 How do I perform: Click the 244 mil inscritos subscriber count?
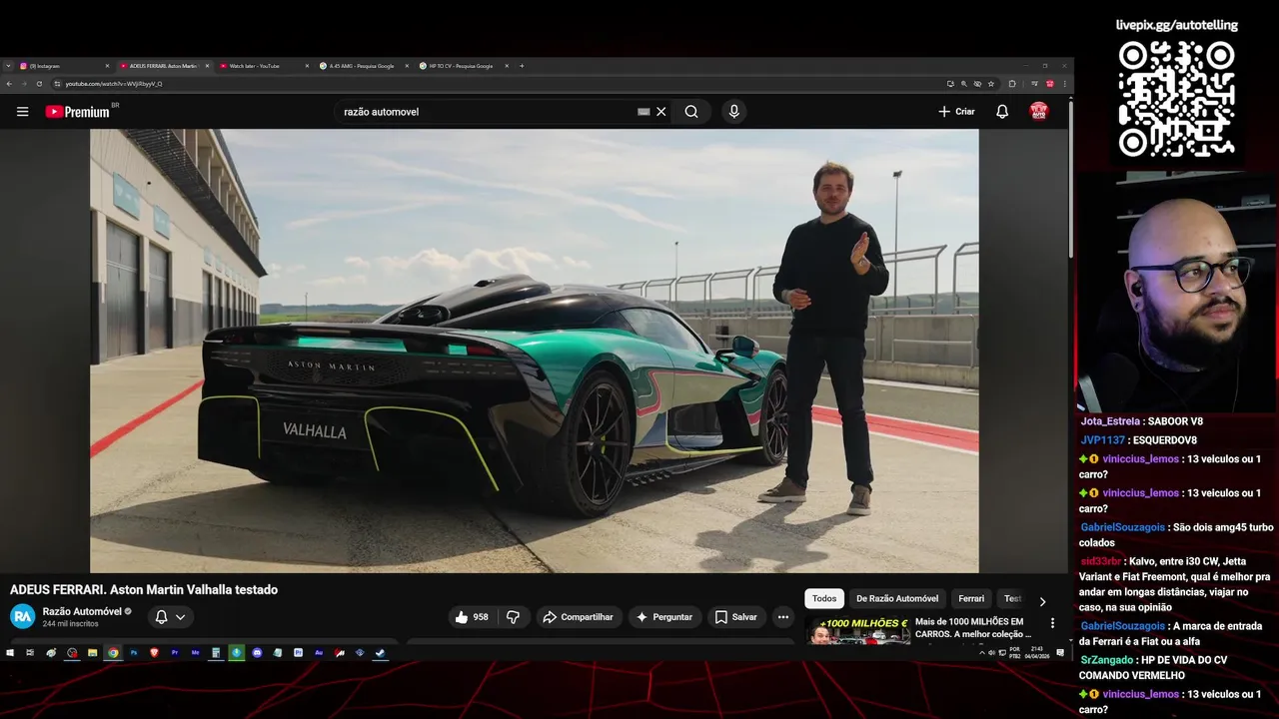pyautogui.click(x=70, y=624)
